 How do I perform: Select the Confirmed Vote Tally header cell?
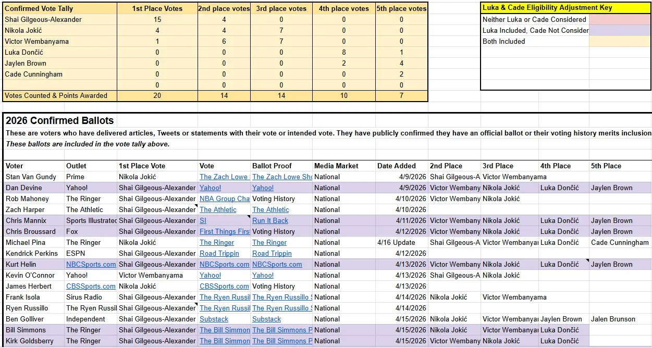tap(59, 8)
